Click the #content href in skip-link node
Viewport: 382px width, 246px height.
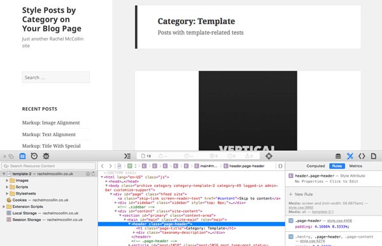tap(226, 198)
